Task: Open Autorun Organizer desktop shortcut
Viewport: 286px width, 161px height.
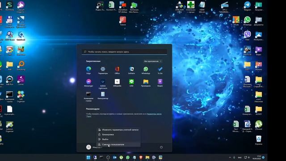Action: (9, 127)
